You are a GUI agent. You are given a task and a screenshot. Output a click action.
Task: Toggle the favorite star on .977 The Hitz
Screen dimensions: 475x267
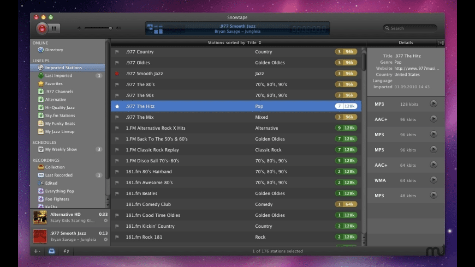click(117, 107)
